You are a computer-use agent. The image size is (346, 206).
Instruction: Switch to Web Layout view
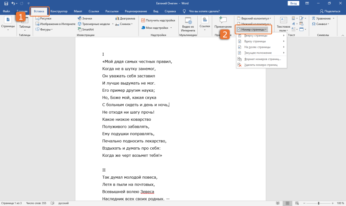tap(297, 203)
